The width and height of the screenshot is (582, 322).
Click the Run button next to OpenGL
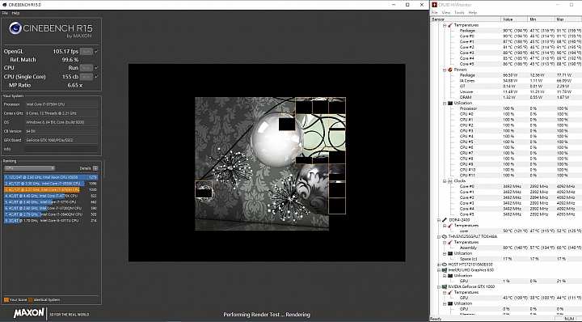tap(86, 52)
